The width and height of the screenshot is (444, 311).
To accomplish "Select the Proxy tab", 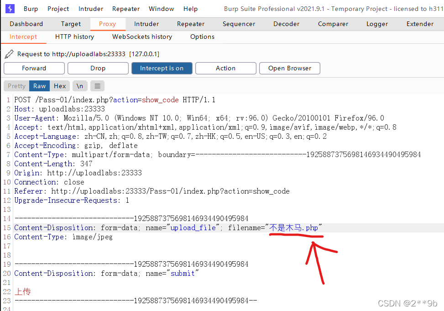I will 108,24.
